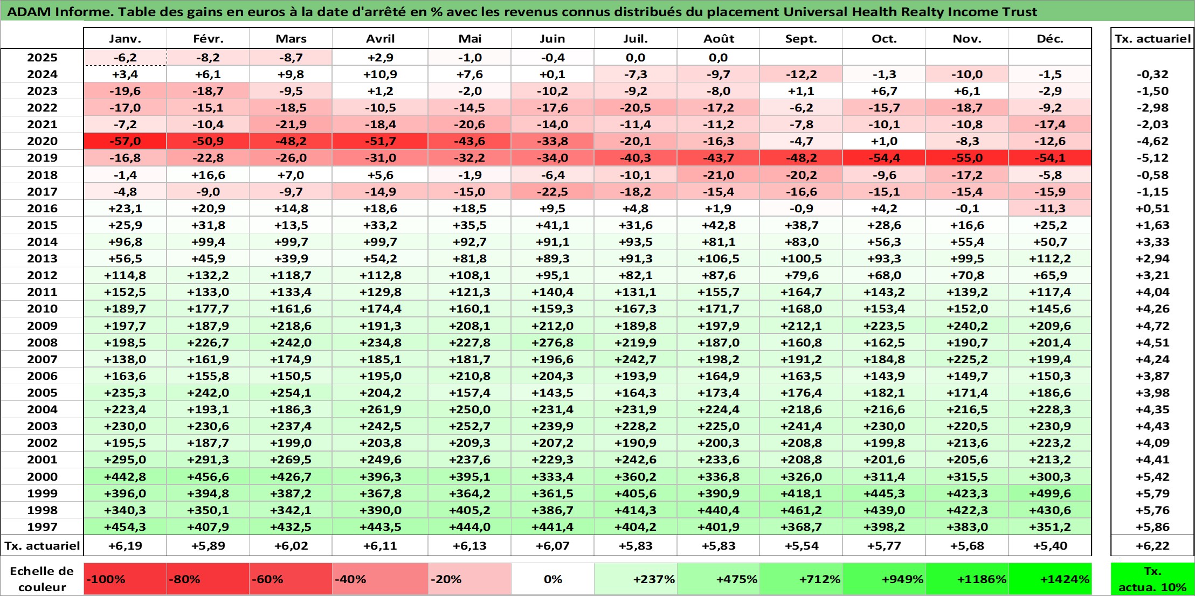This screenshot has width=1195, height=596.
Task: Select cell +99,4 in February 2014
Action: click(x=208, y=242)
